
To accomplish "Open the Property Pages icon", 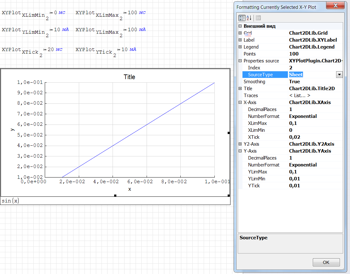I will (x=258, y=18).
